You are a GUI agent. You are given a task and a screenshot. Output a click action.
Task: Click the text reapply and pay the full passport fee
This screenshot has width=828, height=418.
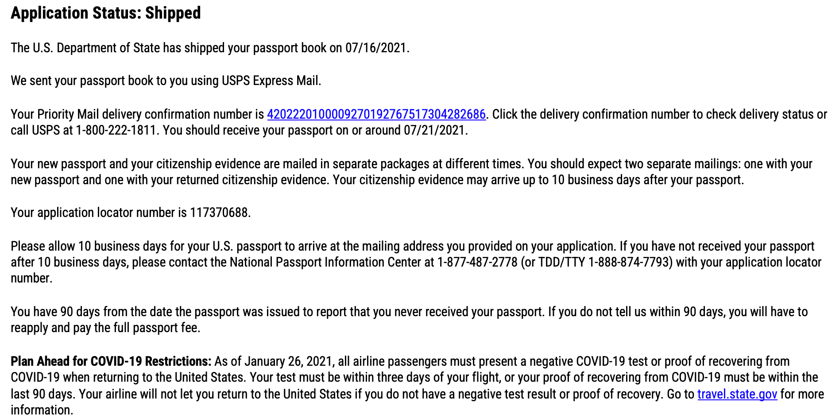(105, 328)
